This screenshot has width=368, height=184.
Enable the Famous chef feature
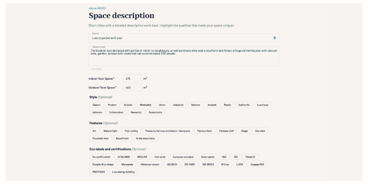coord(227,131)
